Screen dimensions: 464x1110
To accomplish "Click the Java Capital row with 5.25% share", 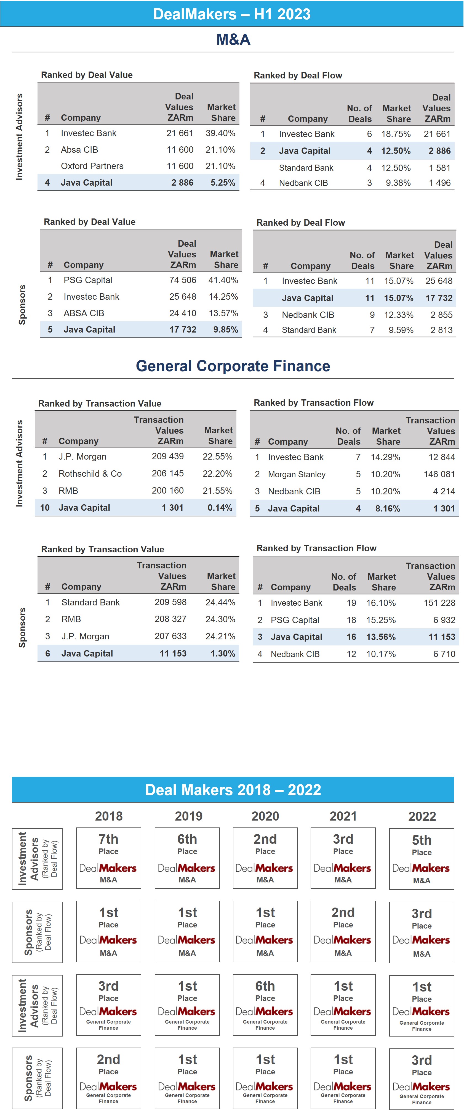I will 138,182.
